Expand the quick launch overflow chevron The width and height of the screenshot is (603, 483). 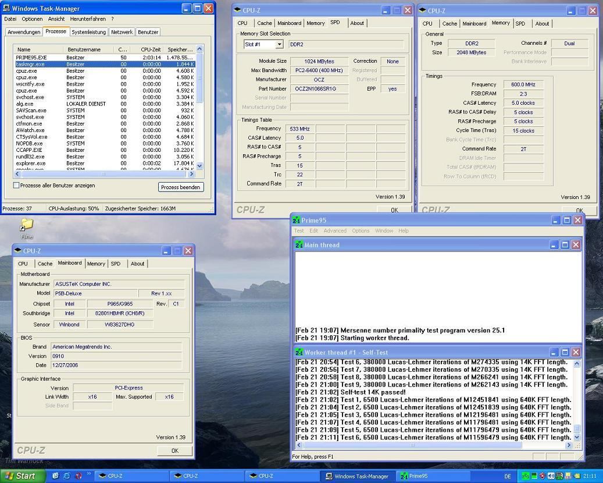coord(89,474)
